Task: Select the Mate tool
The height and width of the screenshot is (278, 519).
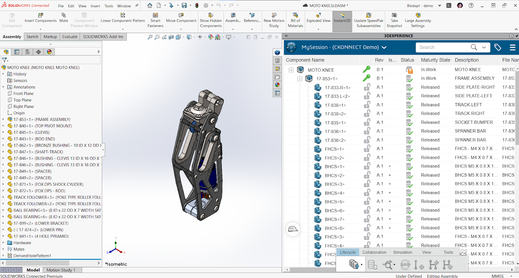Action: coord(64,18)
